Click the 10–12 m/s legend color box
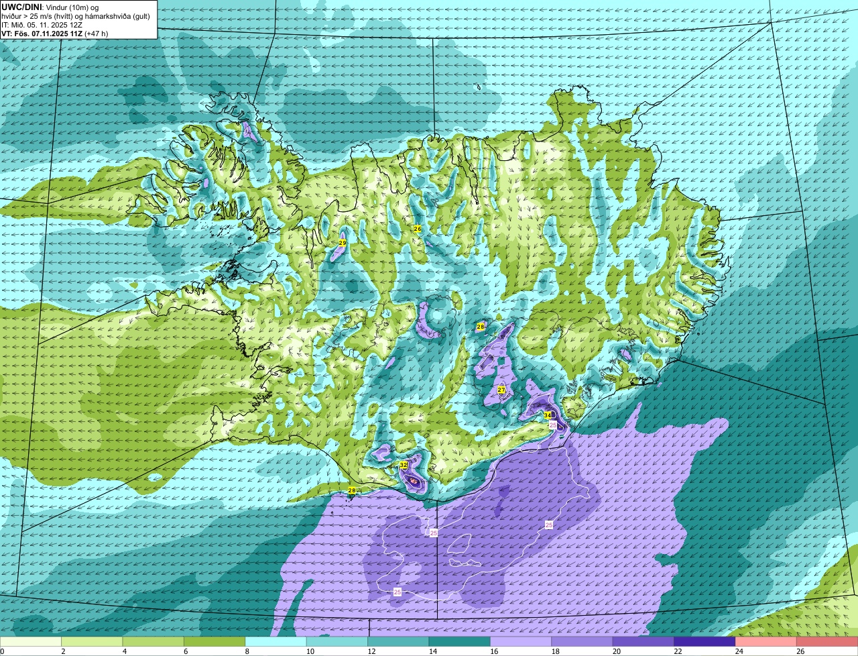The image size is (858, 656). point(337,641)
